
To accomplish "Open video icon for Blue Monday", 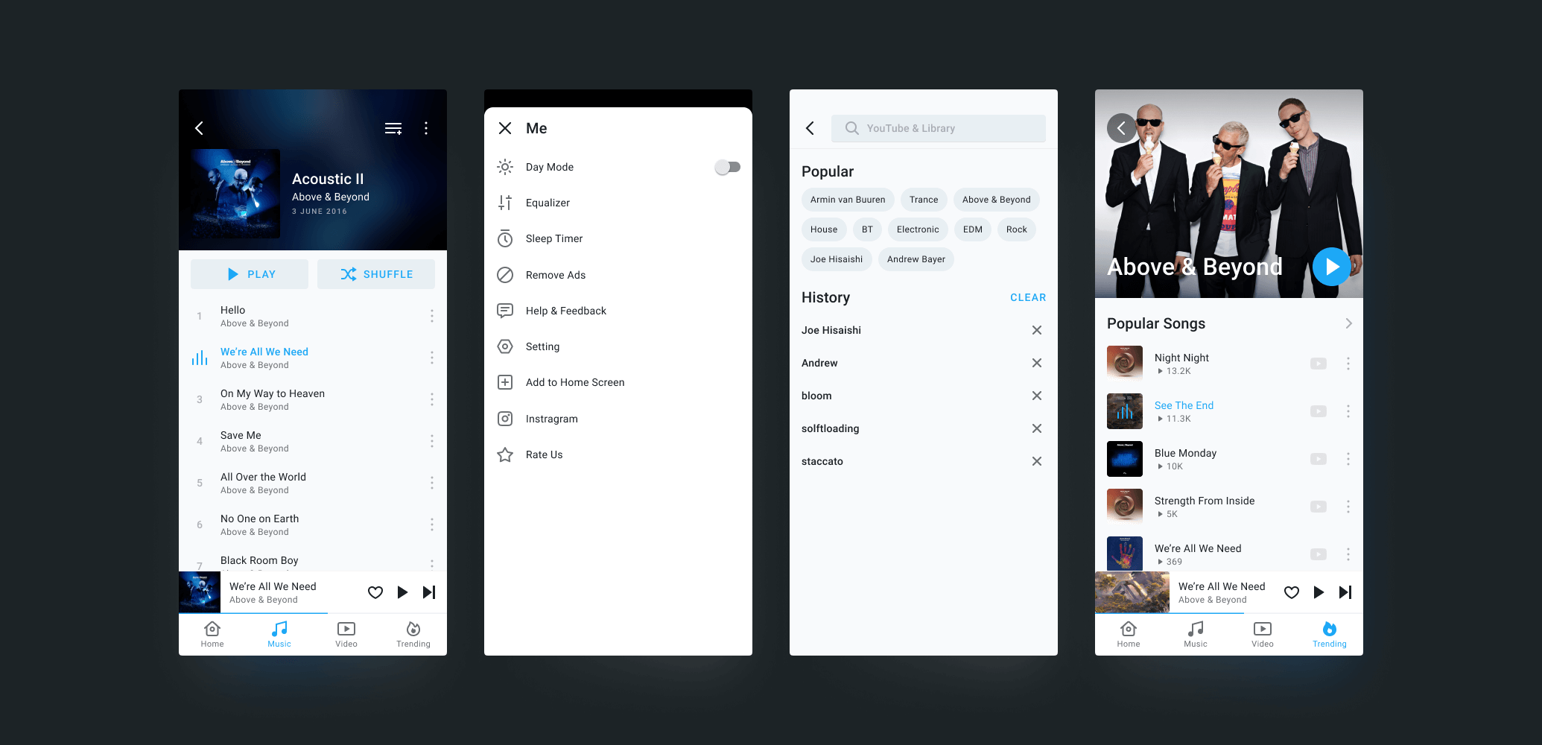I will pyautogui.click(x=1319, y=459).
